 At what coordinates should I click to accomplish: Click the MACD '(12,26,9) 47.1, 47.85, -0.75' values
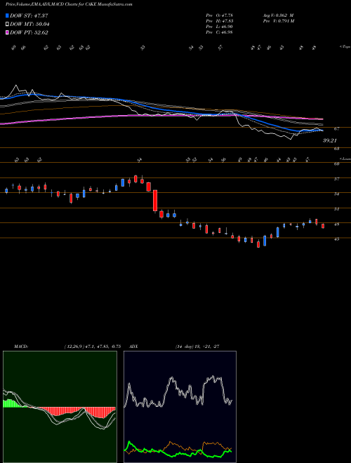[x=92, y=347]
